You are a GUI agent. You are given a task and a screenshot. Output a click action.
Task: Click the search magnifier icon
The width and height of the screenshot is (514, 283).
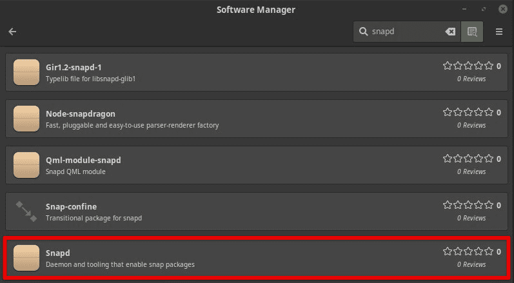click(x=363, y=32)
